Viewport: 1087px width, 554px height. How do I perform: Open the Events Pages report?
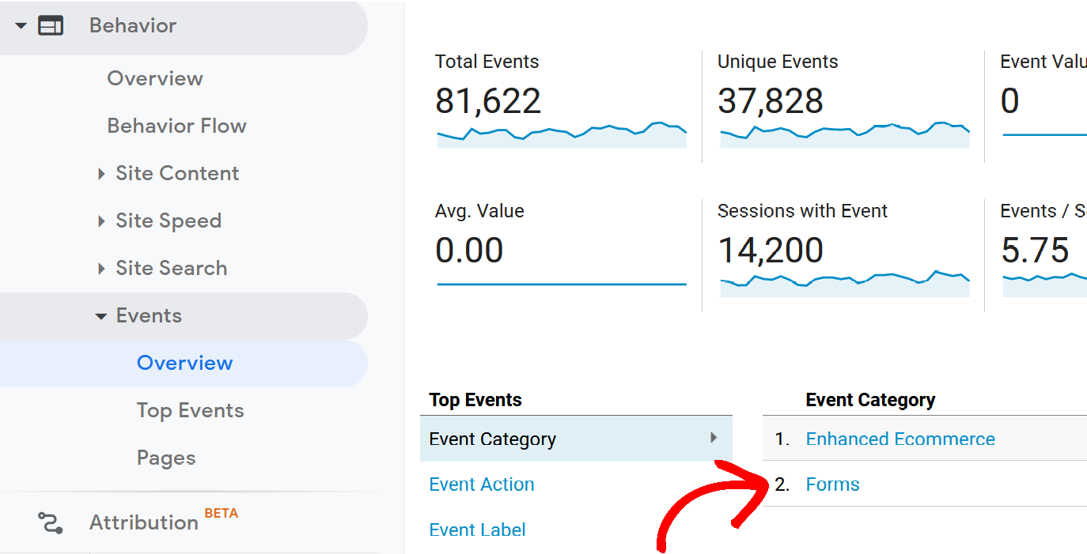tap(165, 458)
